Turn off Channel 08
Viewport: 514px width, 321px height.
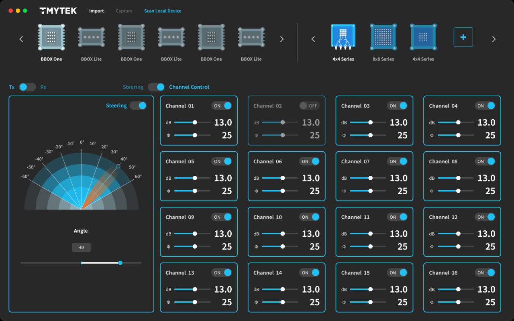(485, 161)
